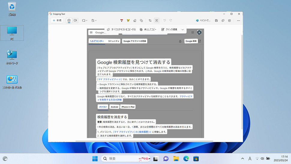Click the account avatar in snip

[199, 32]
